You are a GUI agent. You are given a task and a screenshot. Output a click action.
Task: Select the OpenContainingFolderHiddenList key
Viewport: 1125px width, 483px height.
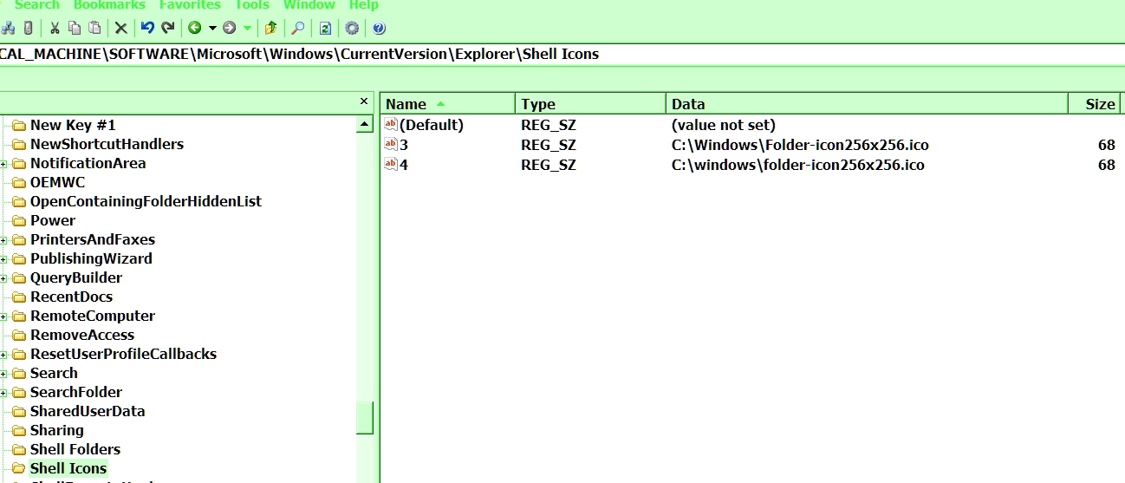tap(146, 201)
